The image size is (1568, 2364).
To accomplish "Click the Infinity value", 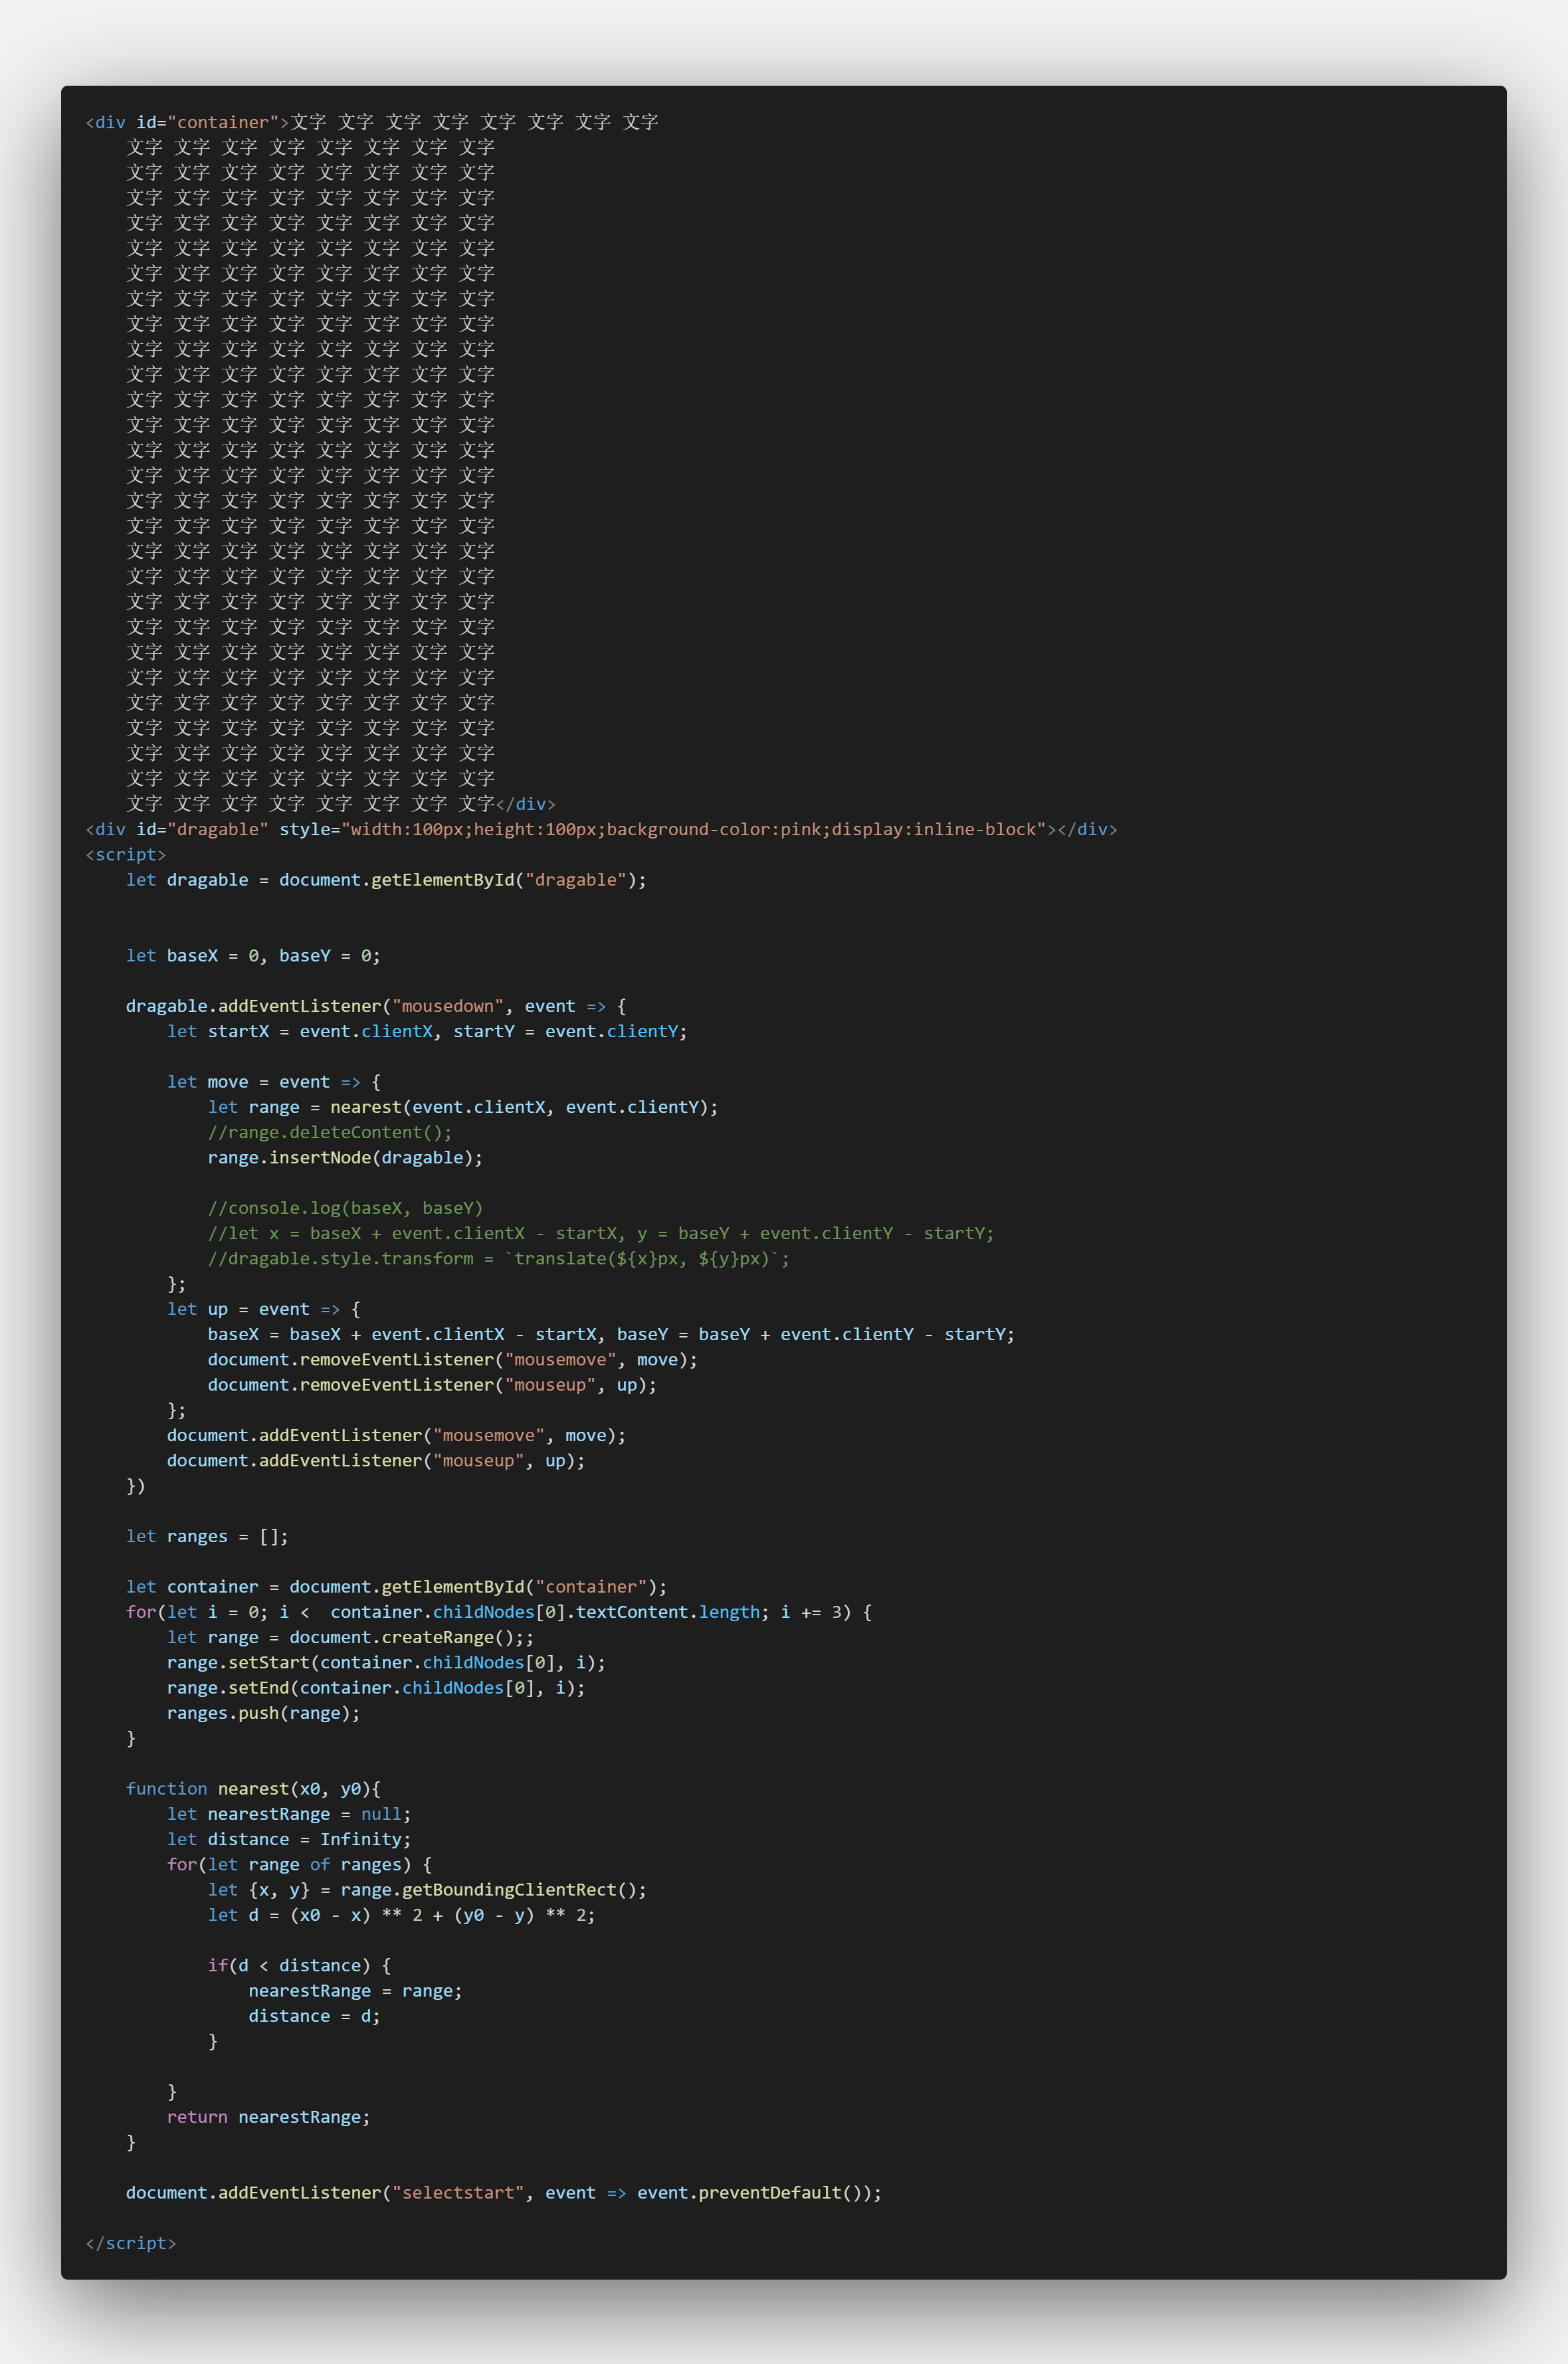I will pos(363,1839).
